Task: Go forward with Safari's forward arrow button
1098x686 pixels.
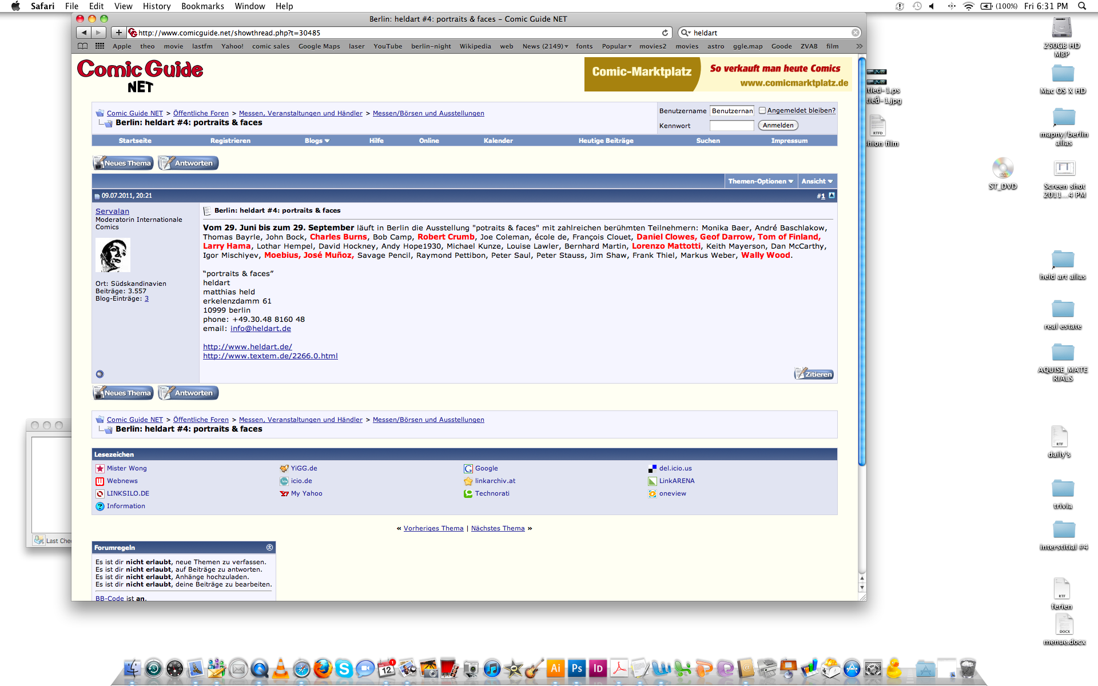Action: 99,33
